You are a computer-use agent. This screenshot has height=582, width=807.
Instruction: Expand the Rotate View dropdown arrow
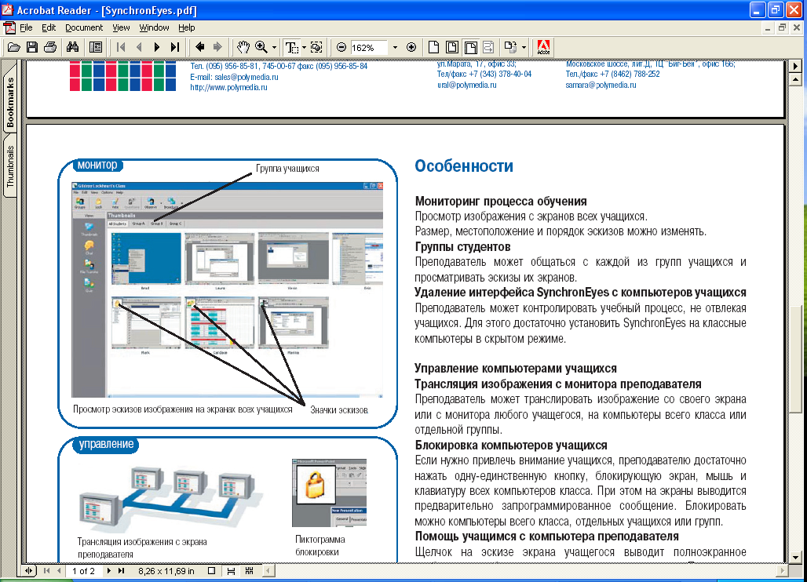(x=524, y=48)
